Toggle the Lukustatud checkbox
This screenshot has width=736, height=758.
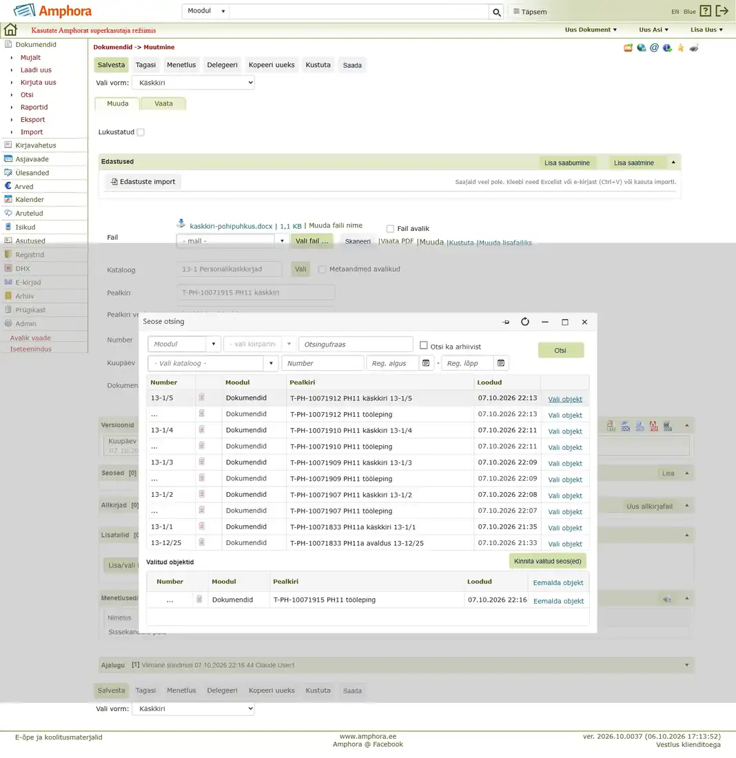pyautogui.click(x=141, y=132)
